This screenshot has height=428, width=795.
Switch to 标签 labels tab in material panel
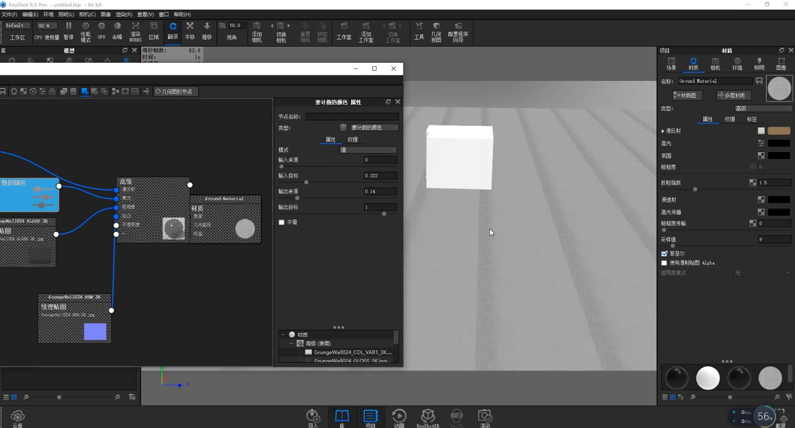point(752,119)
